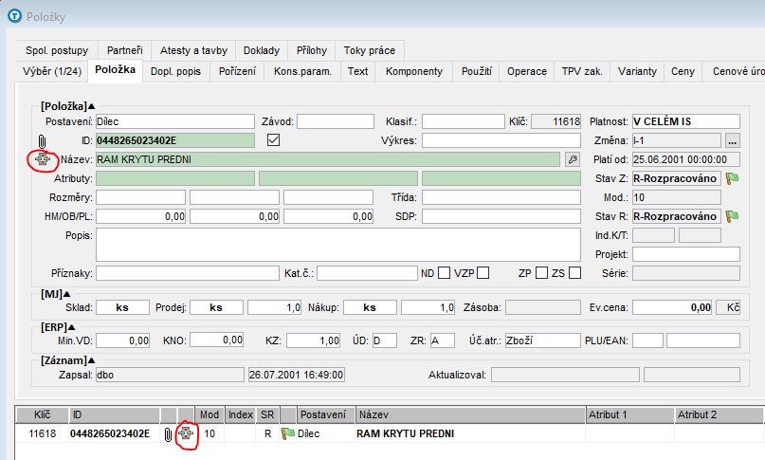Image resolution: width=765 pixels, height=460 pixels.
Task: Click the Položky window logo icon
Action: point(14,16)
